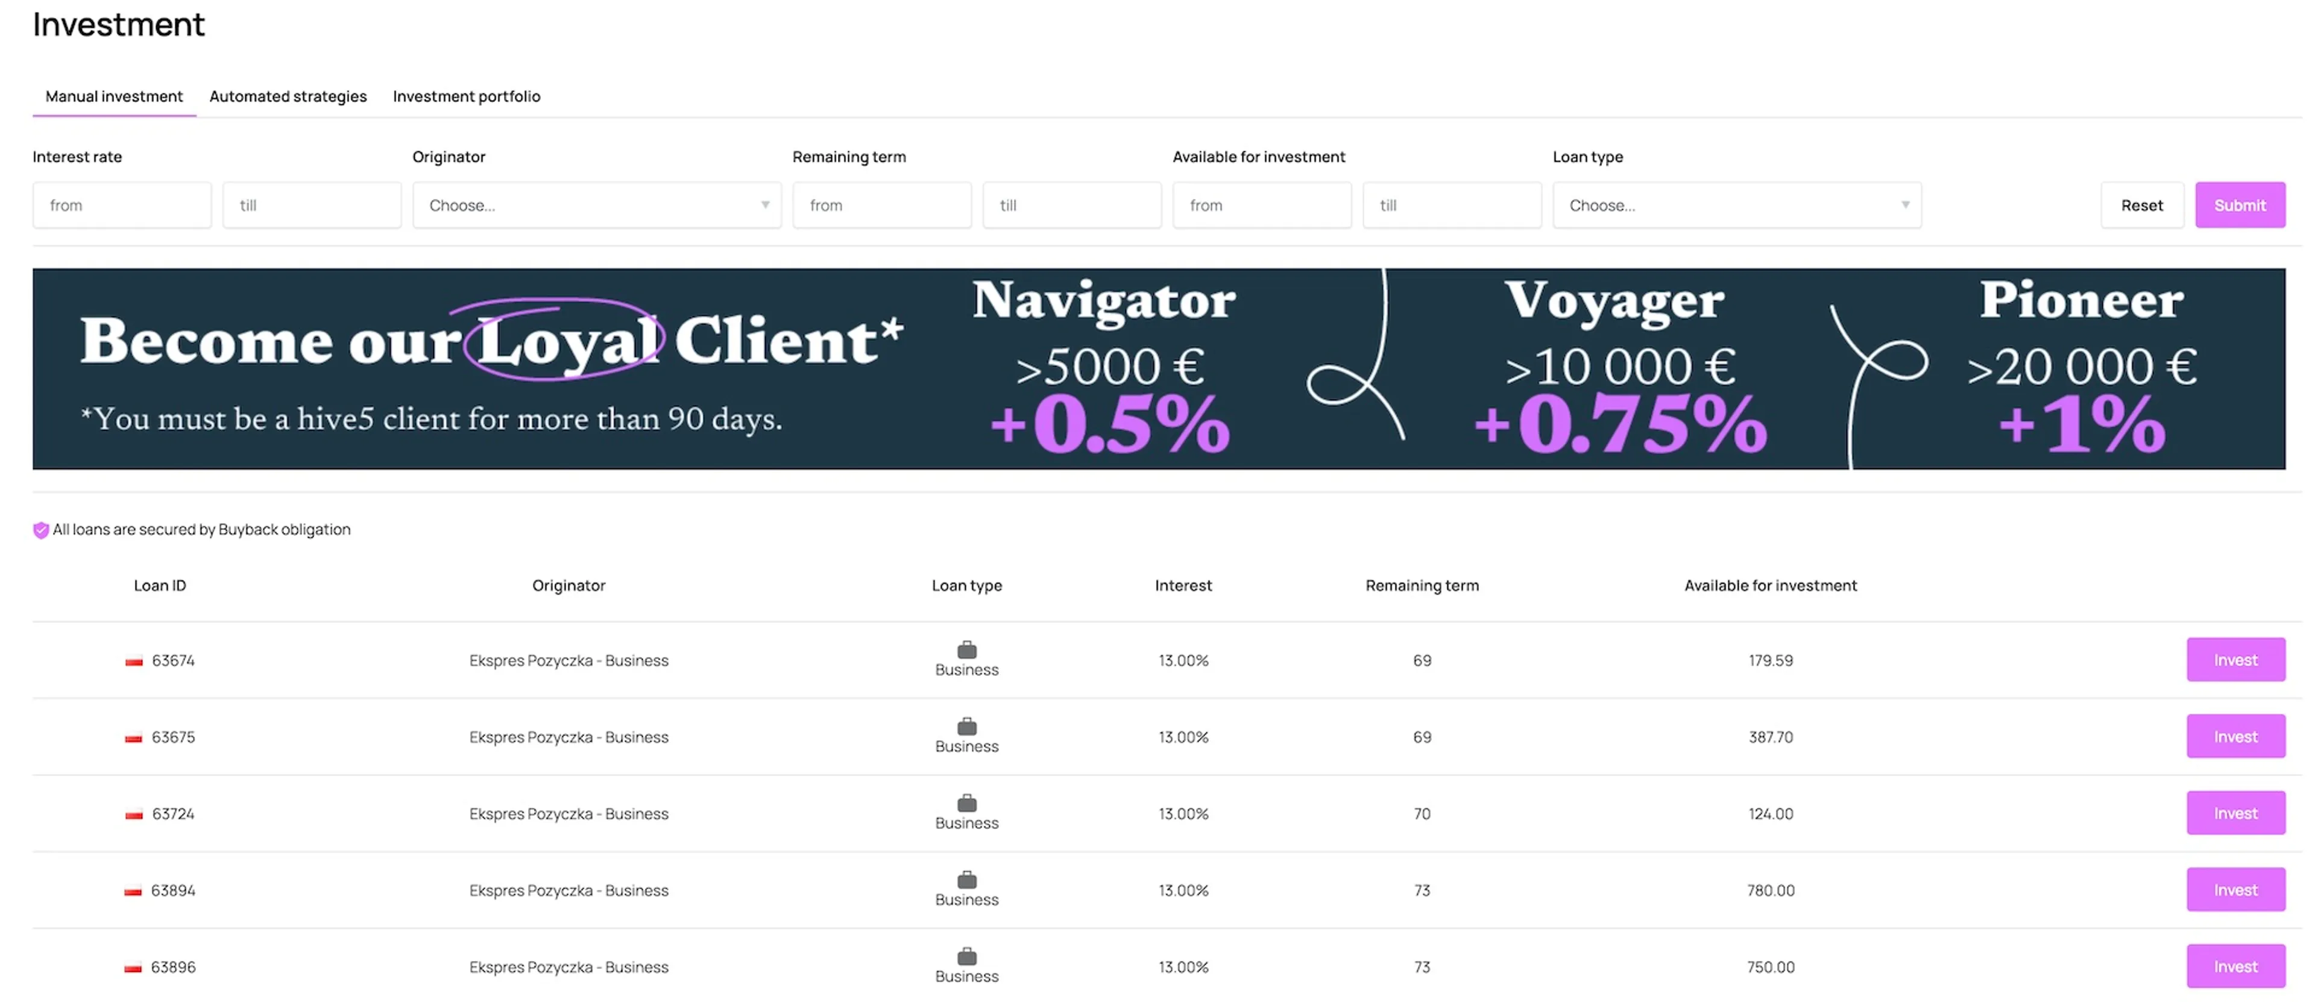2315x1002 pixels.
Task: Open the Originator dropdown
Action: click(597, 205)
